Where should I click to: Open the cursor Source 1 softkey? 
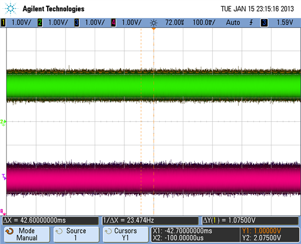coord(76,234)
